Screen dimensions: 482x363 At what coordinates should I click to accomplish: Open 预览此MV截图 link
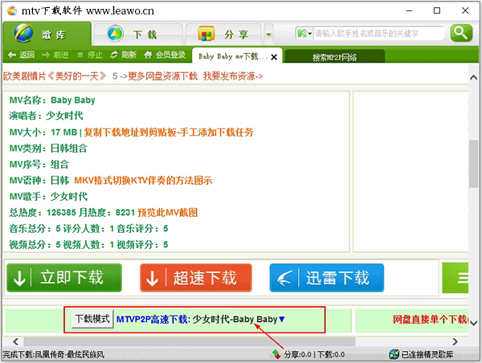coord(168,212)
